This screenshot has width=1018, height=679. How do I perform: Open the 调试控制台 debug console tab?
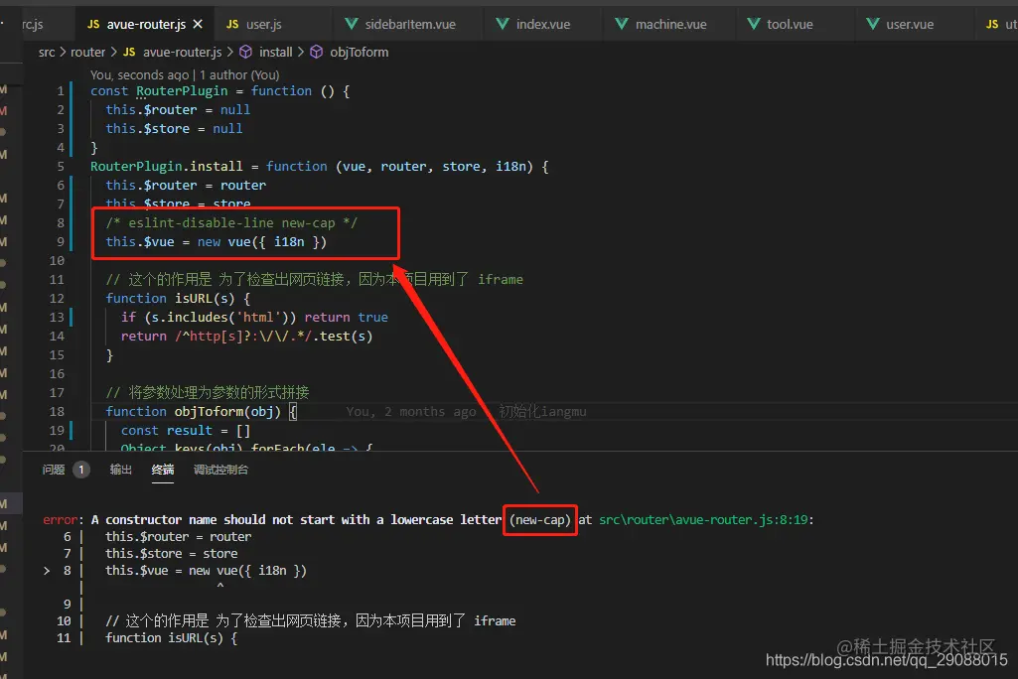coord(220,470)
